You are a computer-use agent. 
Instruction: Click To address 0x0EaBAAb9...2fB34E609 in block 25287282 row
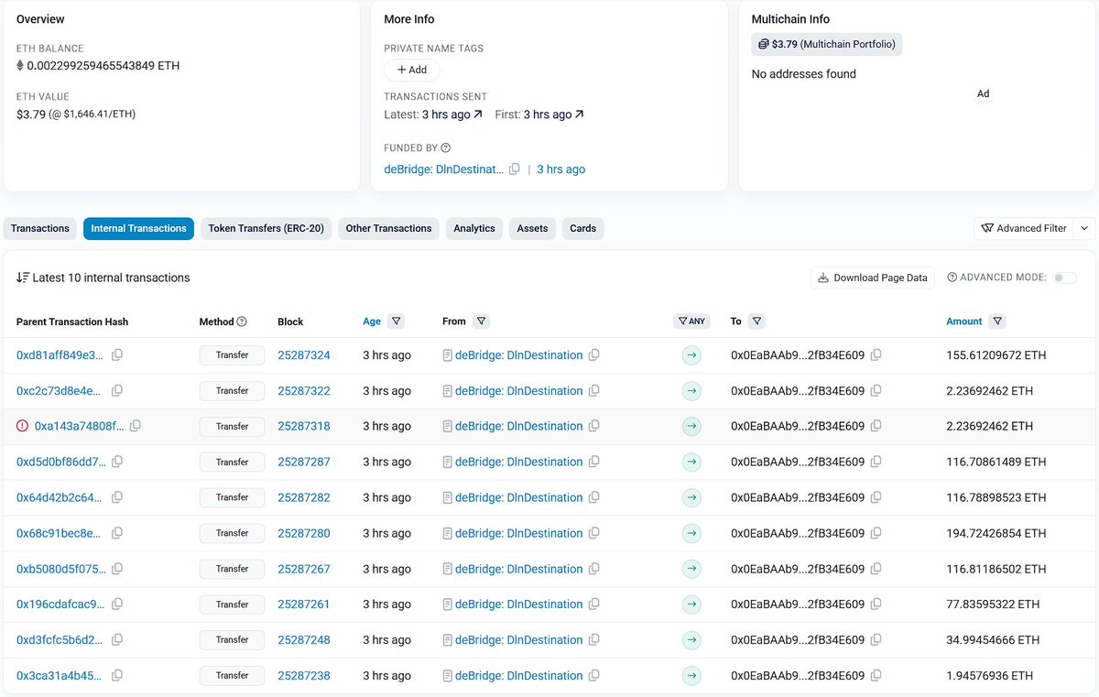[798, 497]
